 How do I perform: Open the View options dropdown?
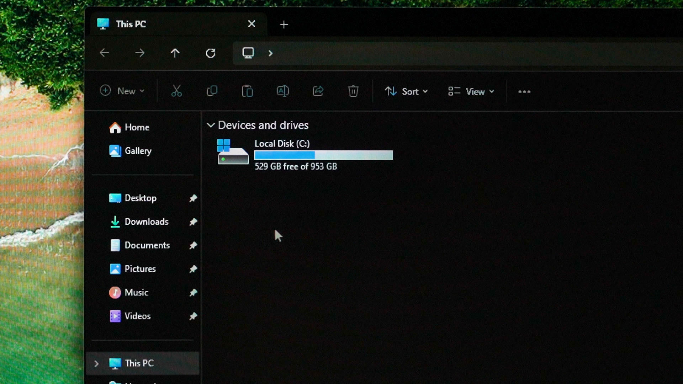click(x=471, y=91)
